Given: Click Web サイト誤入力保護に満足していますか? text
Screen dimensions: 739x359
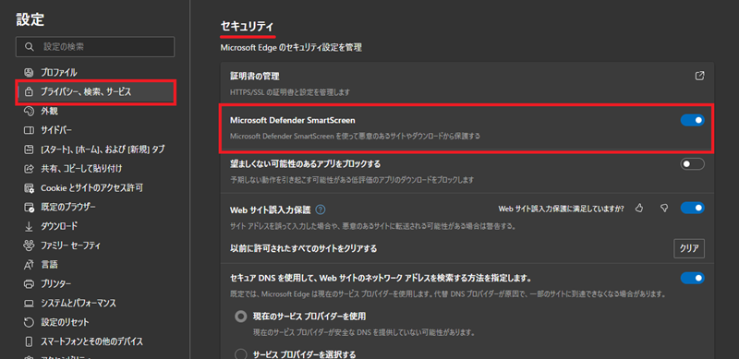Looking at the screenshot, I should (x=562, y=209).
